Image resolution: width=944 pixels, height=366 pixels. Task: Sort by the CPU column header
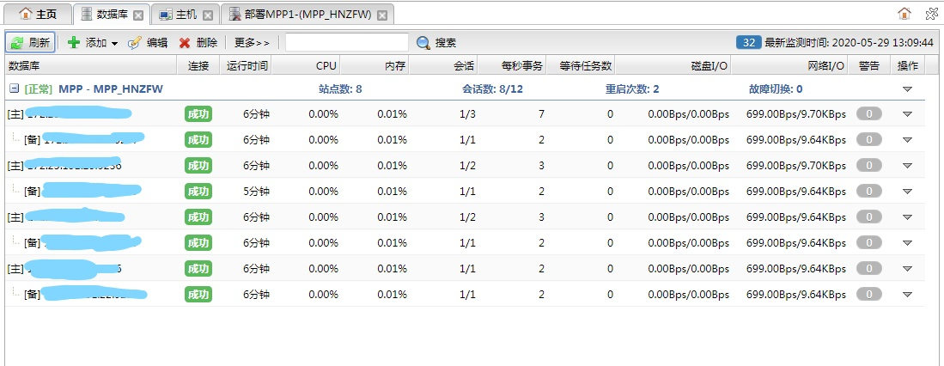306,65
